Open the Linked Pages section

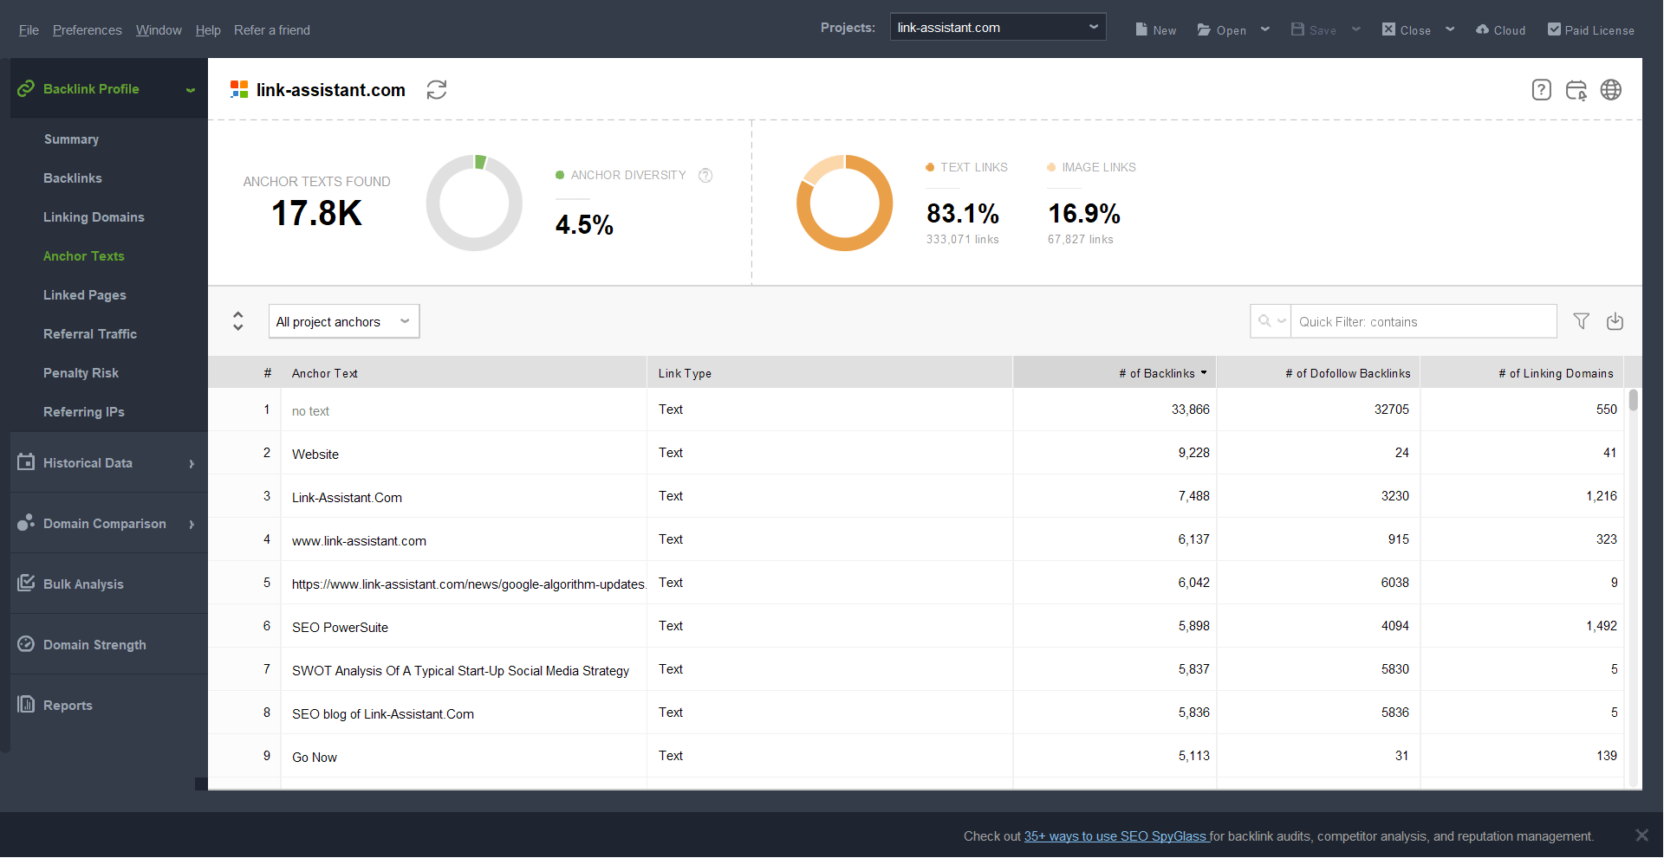click(x=85, y=295)
